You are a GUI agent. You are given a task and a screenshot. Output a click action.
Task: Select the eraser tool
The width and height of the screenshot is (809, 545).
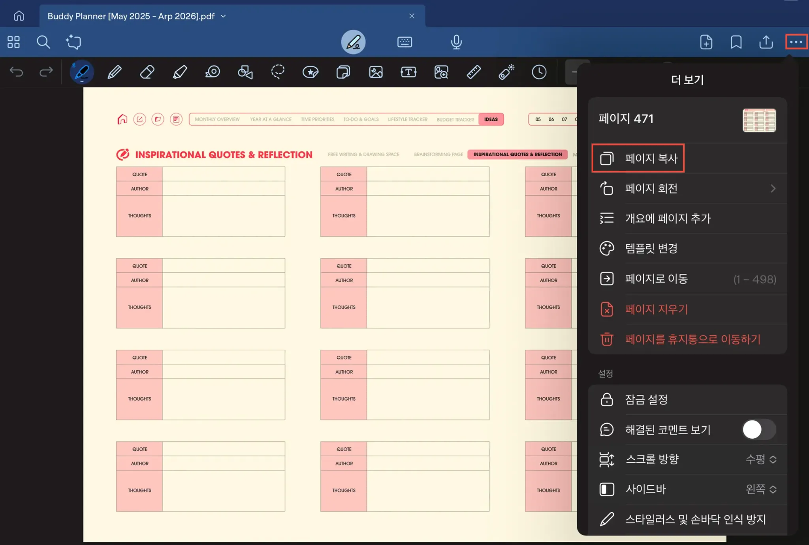147,72
